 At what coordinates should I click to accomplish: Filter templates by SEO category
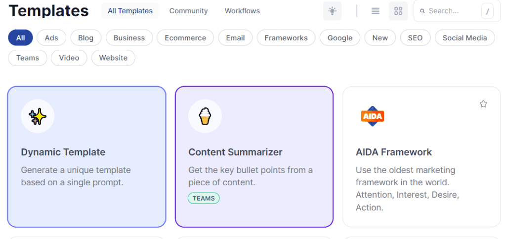(415, 38)
